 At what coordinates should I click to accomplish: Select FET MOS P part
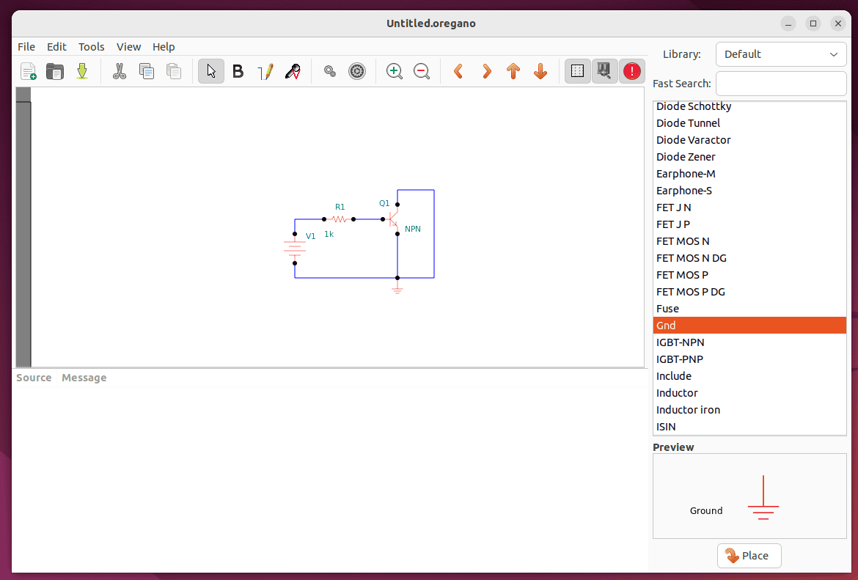coord(749,275)
